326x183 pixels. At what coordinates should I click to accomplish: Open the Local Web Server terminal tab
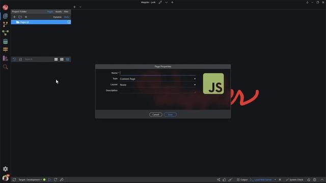click(x=261, y=179)
